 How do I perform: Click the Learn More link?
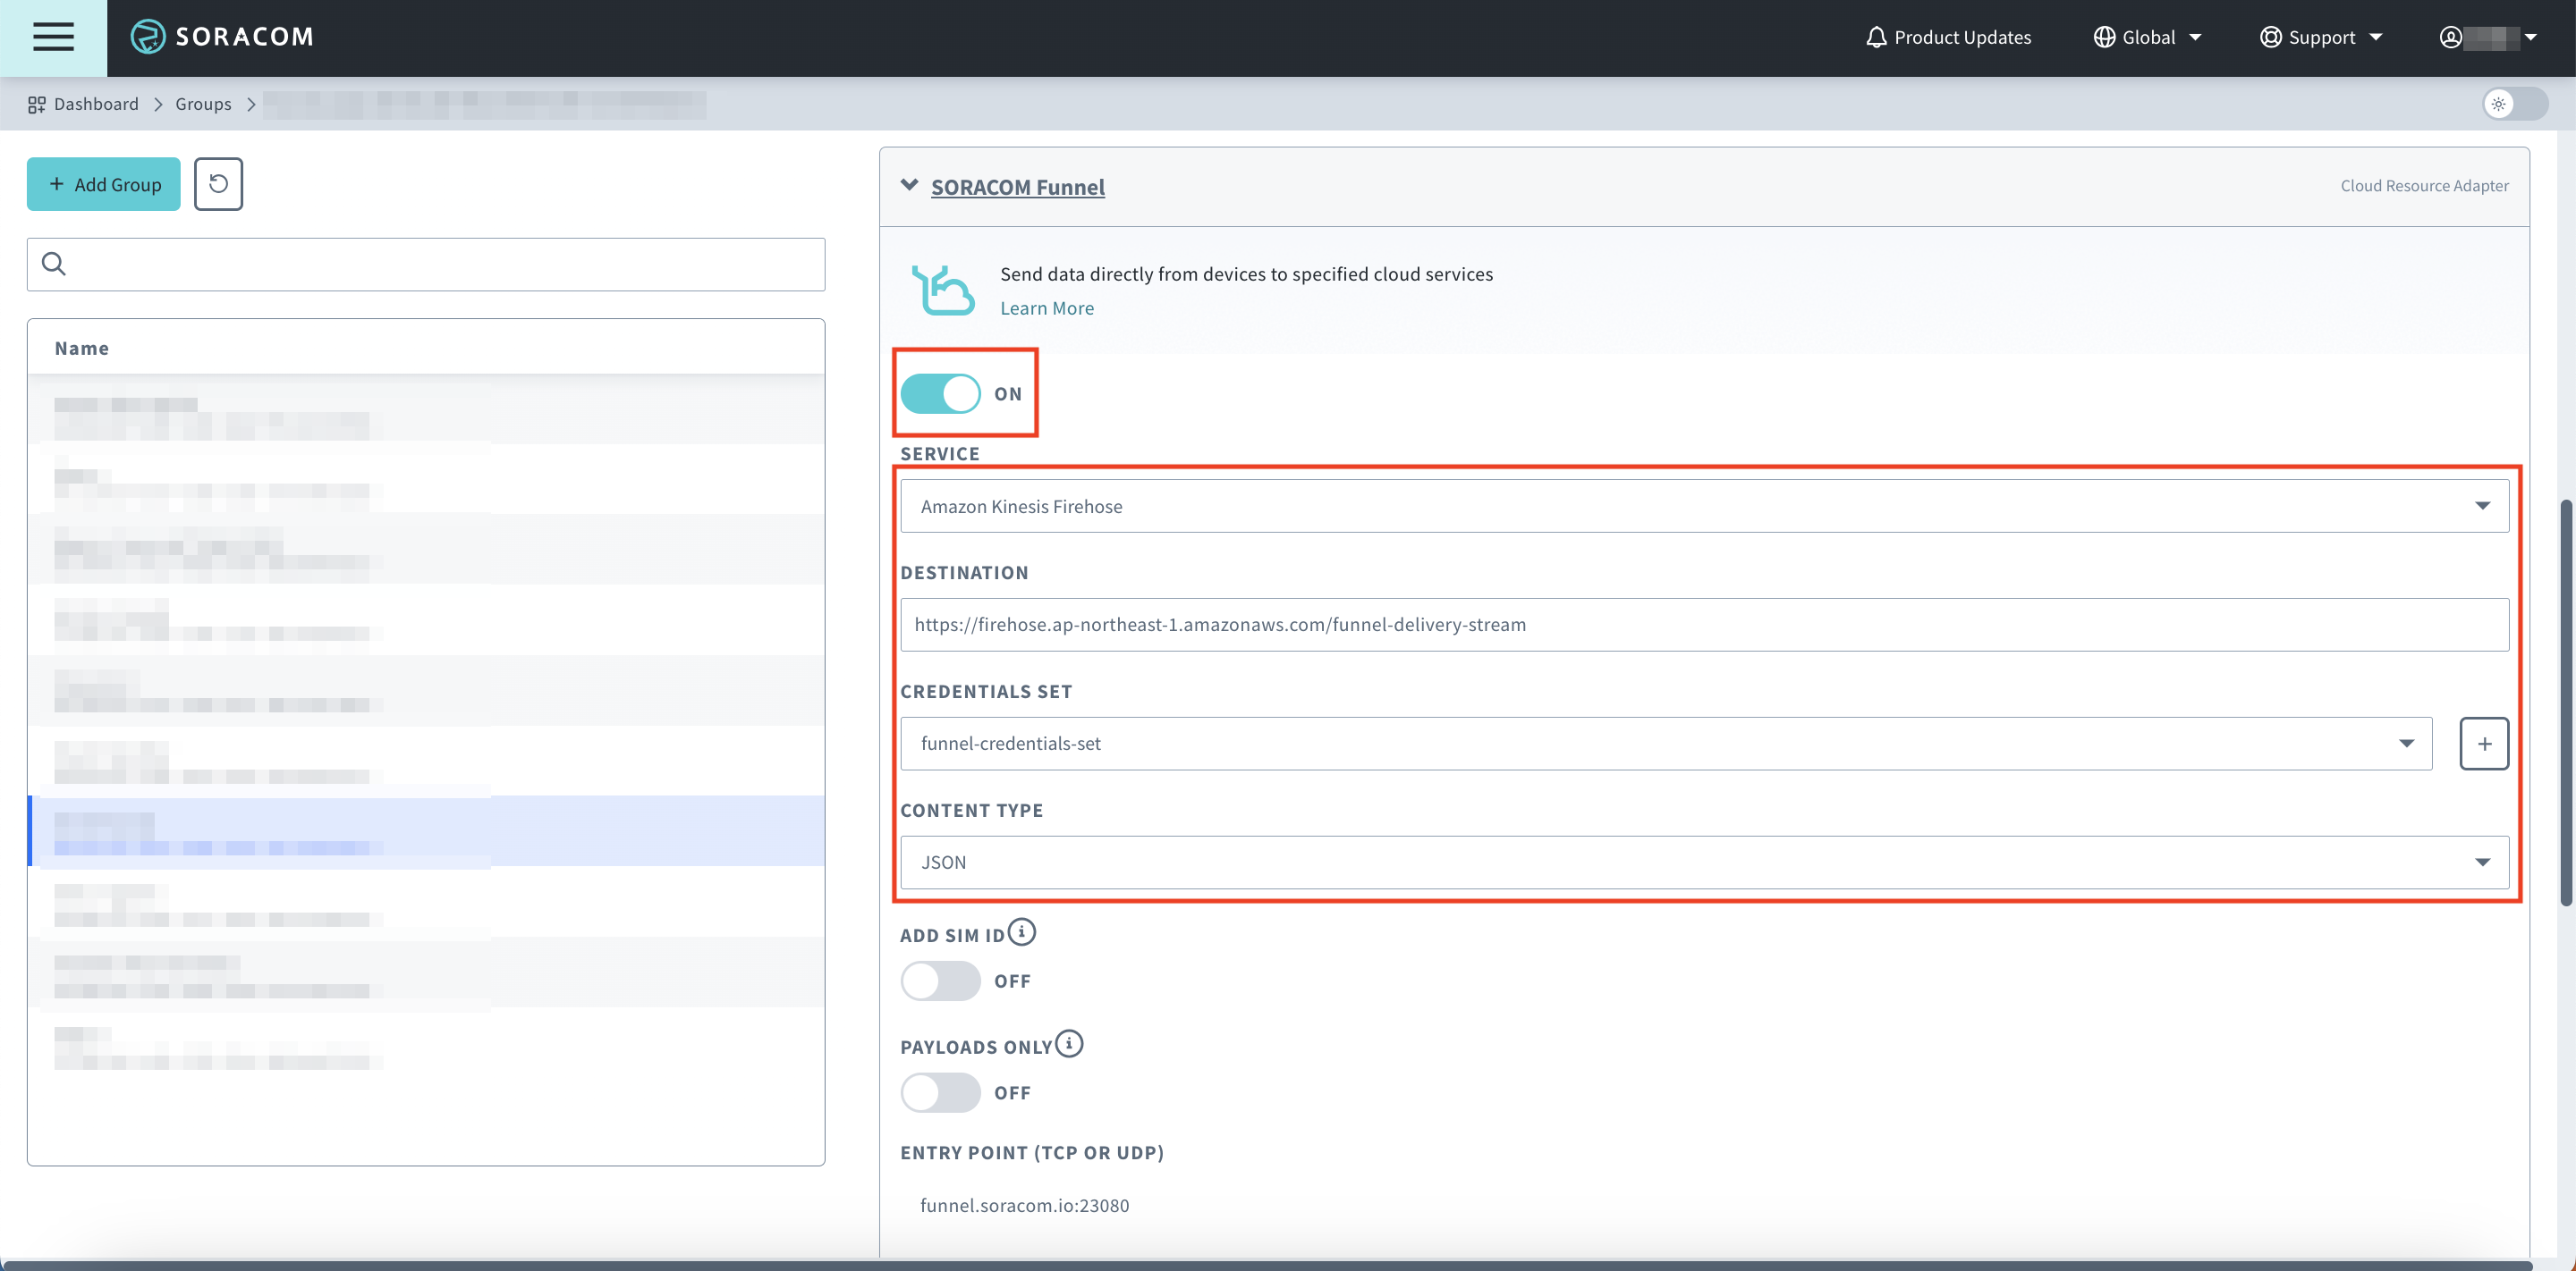coord(1047,308)
